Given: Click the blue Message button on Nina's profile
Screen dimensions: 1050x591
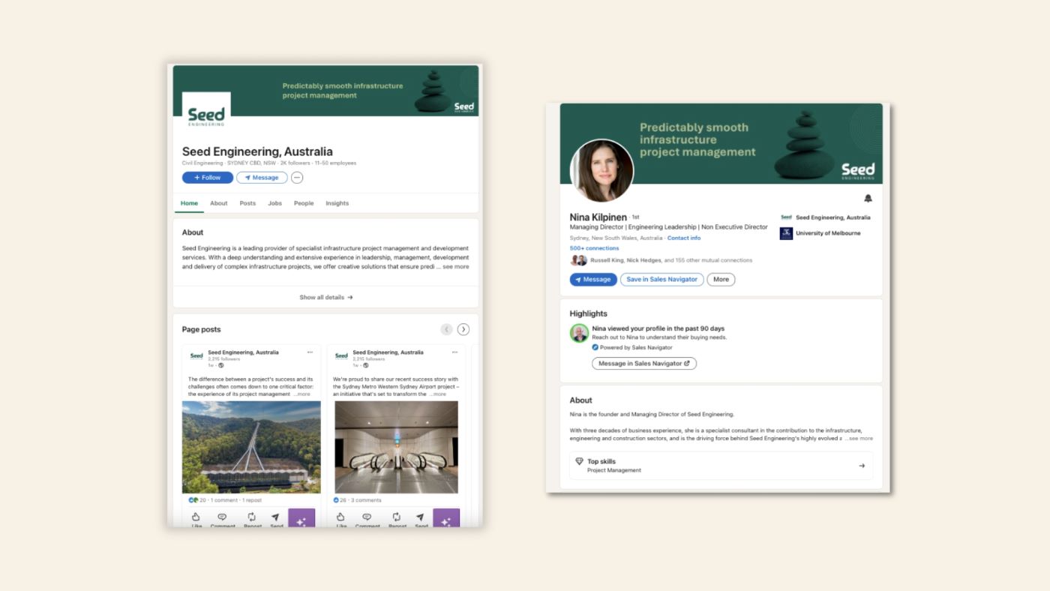Looking at the screenshot, I should pyautogui.click(x=593, y=279).
